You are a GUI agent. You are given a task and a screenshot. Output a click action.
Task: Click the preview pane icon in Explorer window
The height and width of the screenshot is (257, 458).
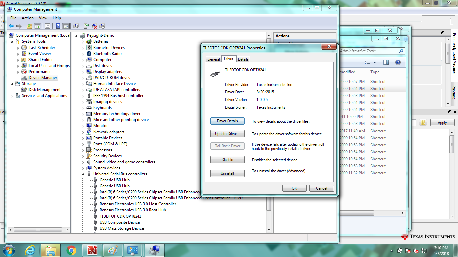(386, 62)
